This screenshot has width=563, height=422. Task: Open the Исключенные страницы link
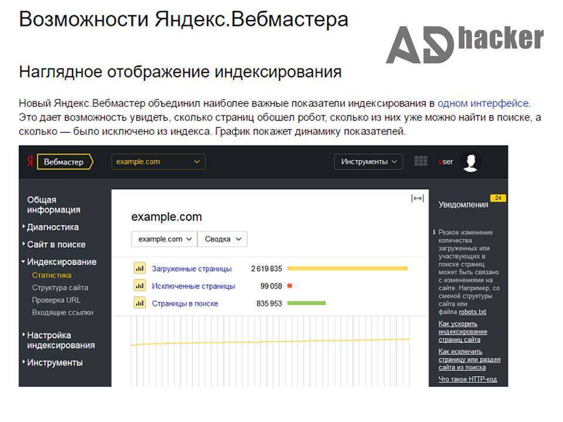click(194, 286)
